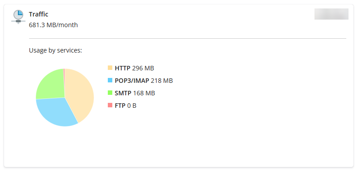Click the Traffic clock network icon
The image size is (357, 171).
pos(18,17)
